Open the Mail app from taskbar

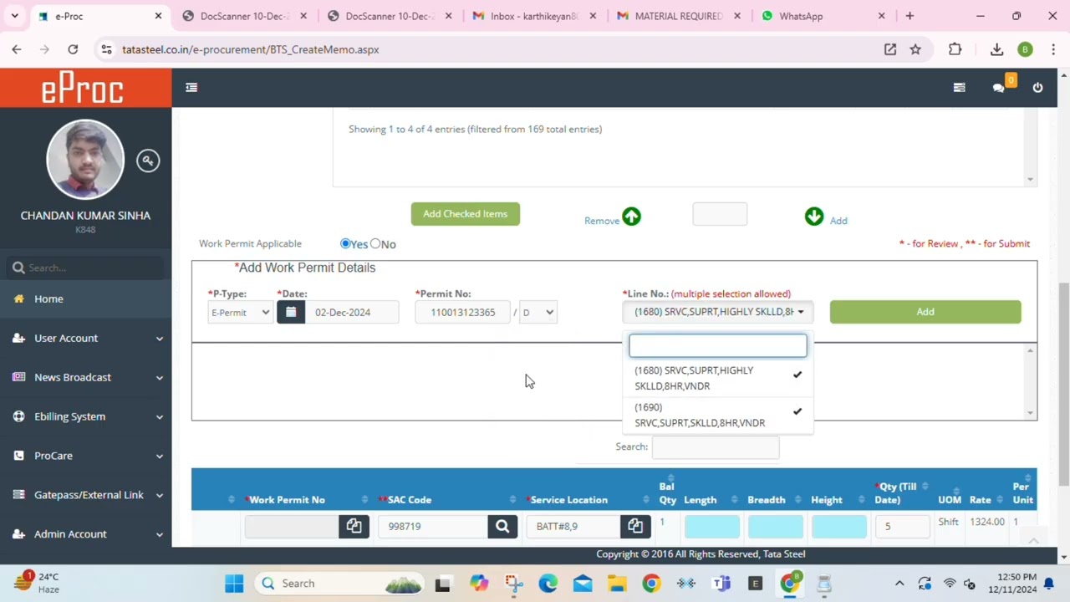(582, 584)
